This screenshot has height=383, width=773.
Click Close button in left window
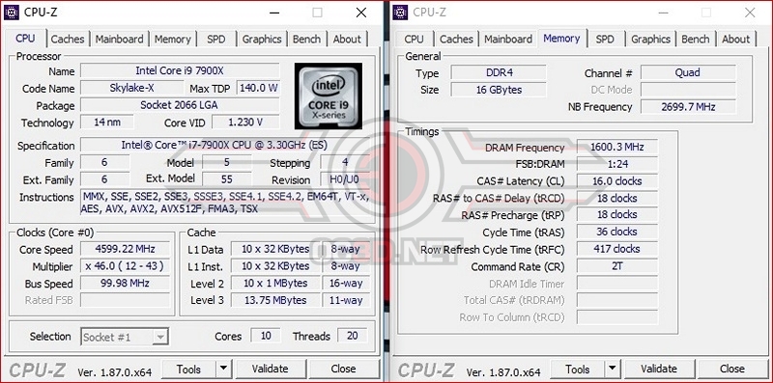point(344,369)
